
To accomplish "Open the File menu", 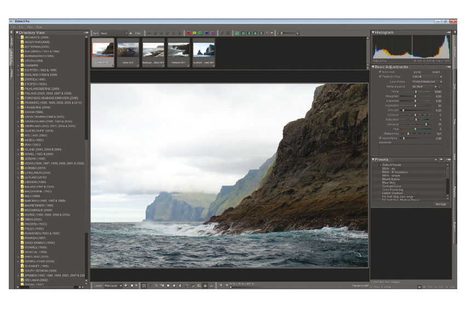I will pyautogui.click(x=13, y=26).
